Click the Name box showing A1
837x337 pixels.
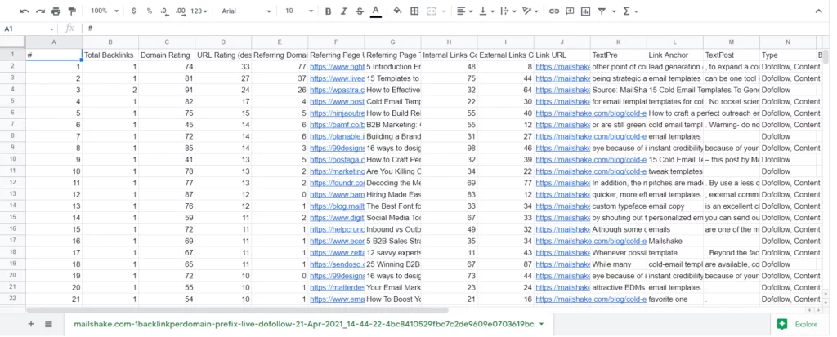tap(25, 29)
